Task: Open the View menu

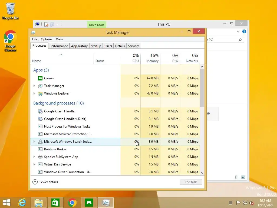Action: 59,39
